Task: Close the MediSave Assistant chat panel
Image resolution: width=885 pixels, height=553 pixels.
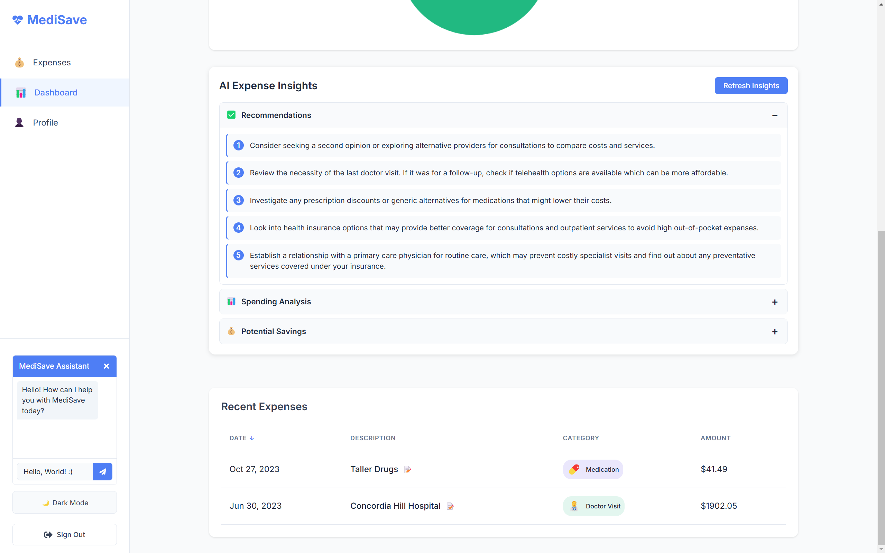Action: click(107, 366)
